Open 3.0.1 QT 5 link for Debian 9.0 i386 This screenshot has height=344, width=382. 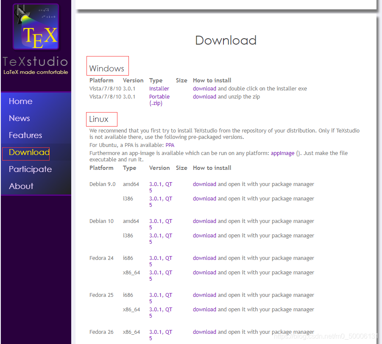click(161, 202)
